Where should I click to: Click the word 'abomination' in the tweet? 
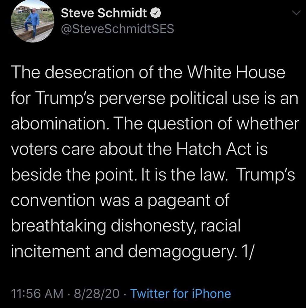tap(58, 124)
